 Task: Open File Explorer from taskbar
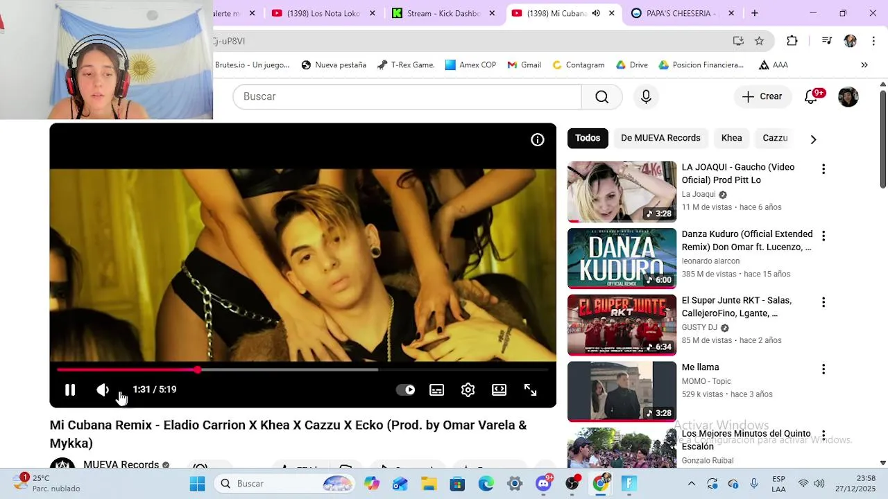(428, 483)
